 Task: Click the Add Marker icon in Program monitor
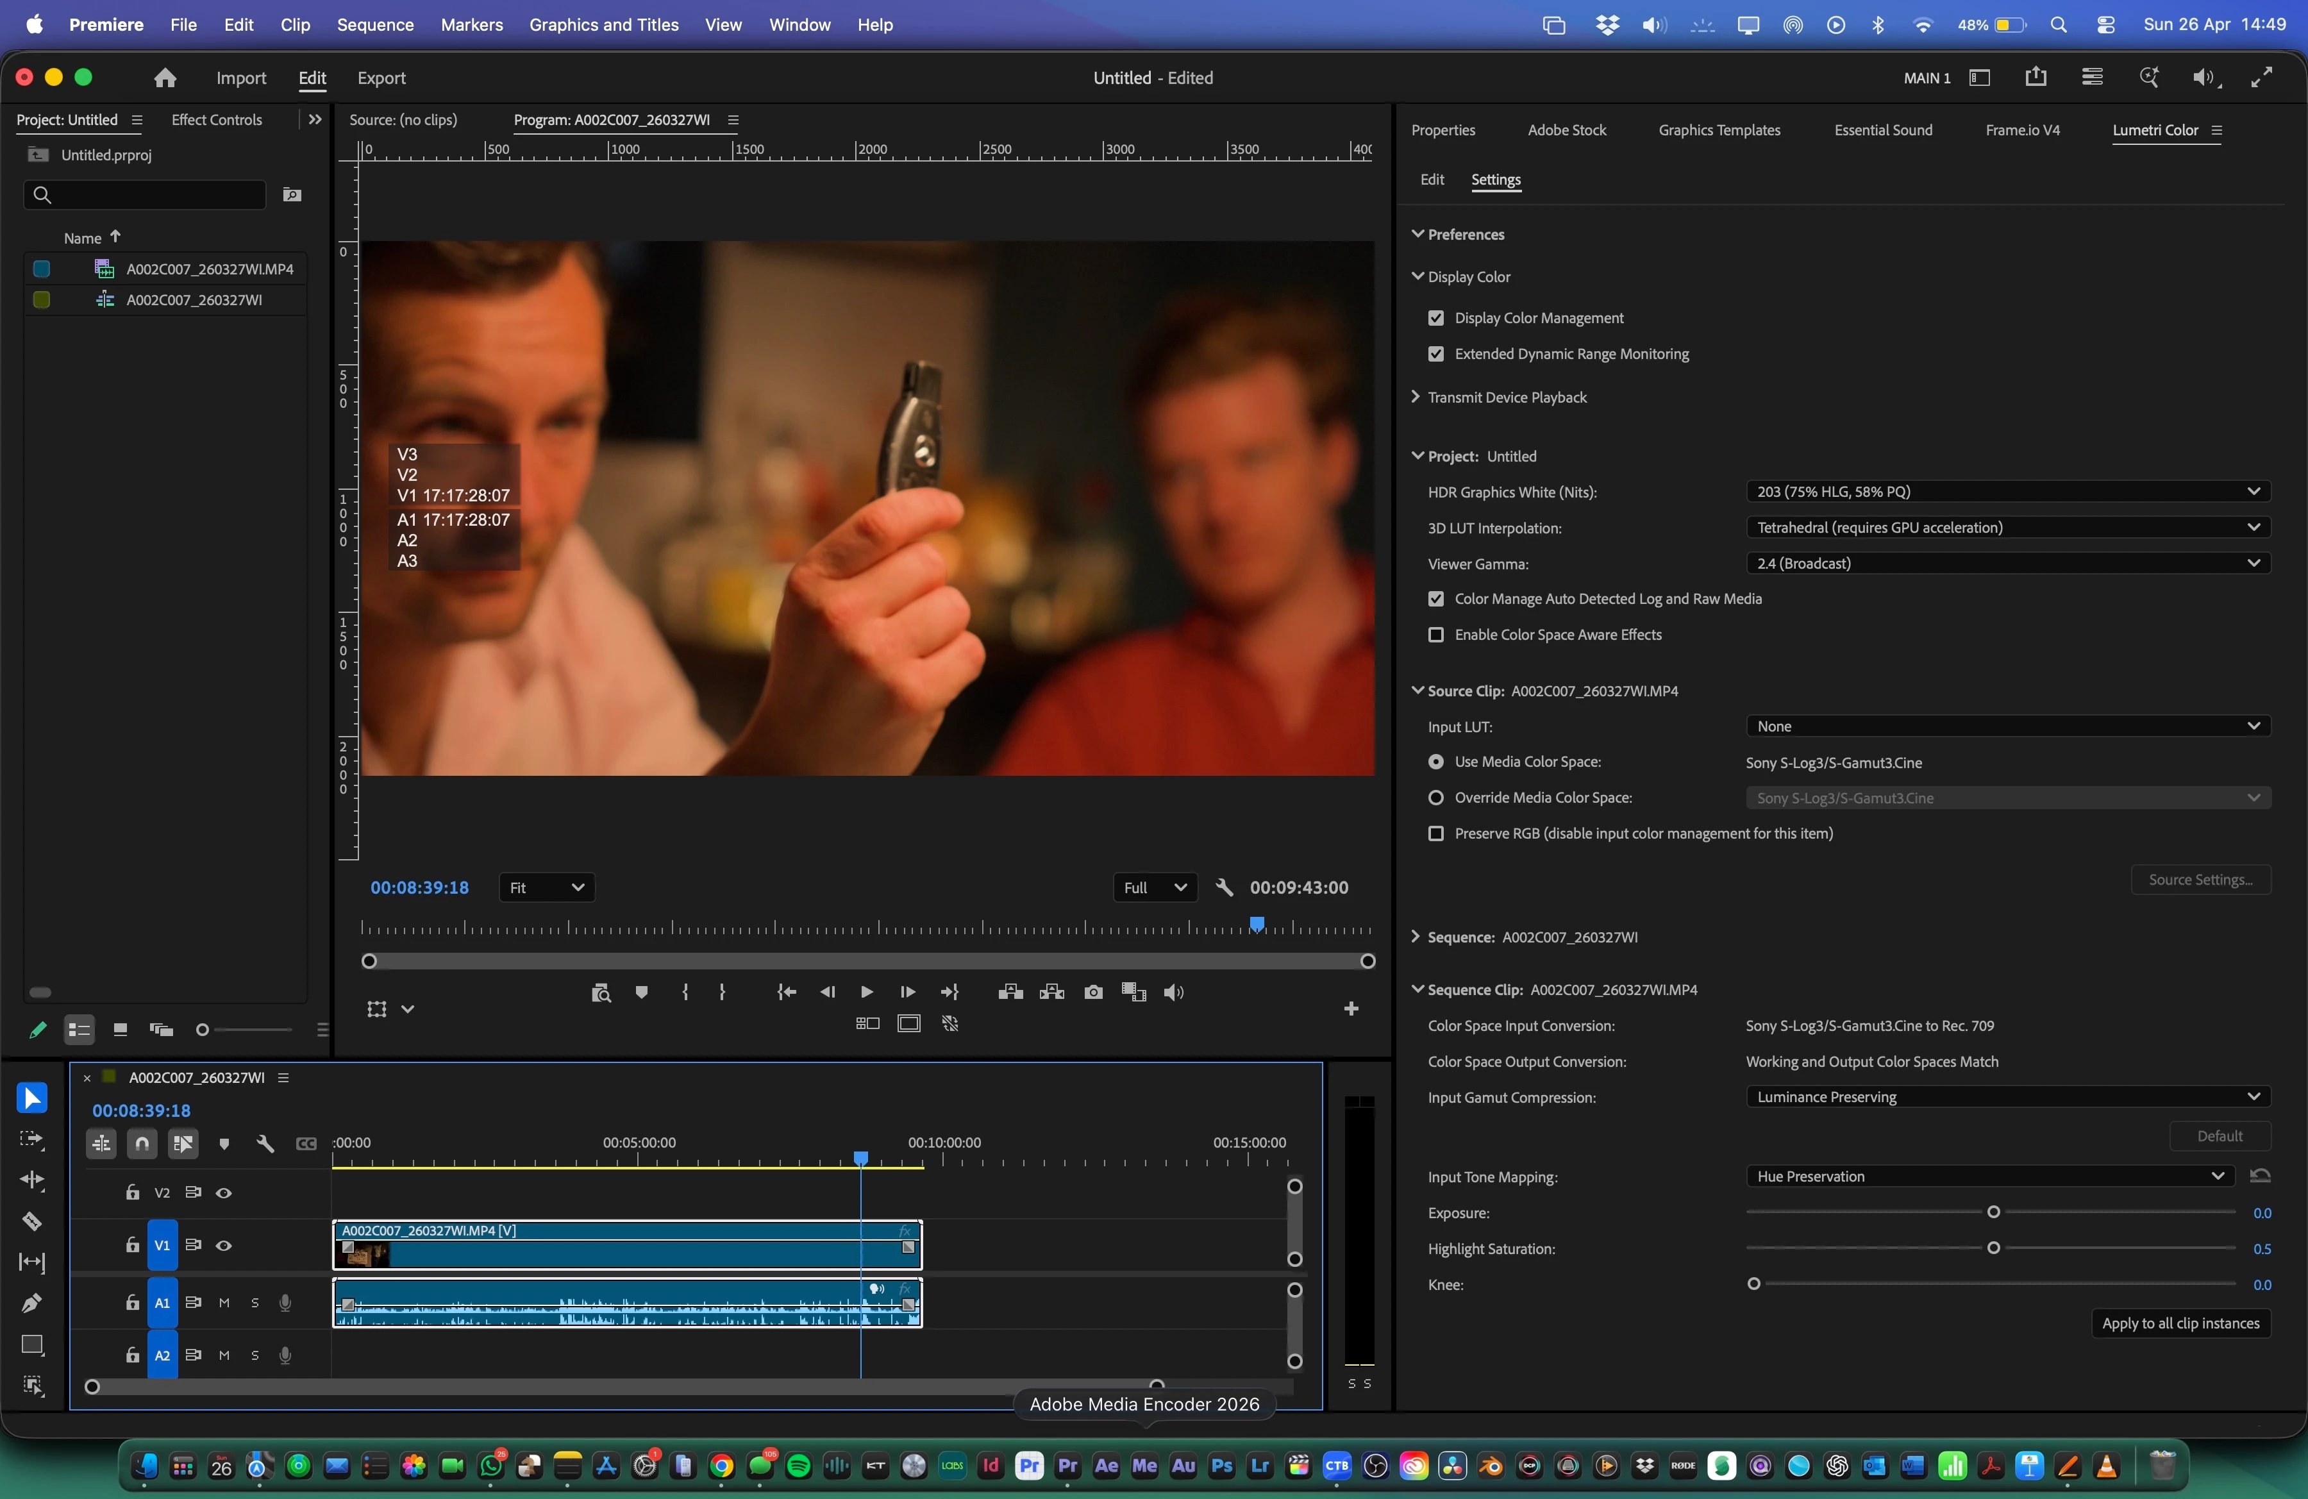[x=641, y=992]
